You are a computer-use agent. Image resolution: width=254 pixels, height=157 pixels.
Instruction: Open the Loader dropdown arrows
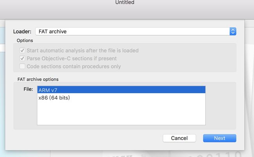click(233, 31)
